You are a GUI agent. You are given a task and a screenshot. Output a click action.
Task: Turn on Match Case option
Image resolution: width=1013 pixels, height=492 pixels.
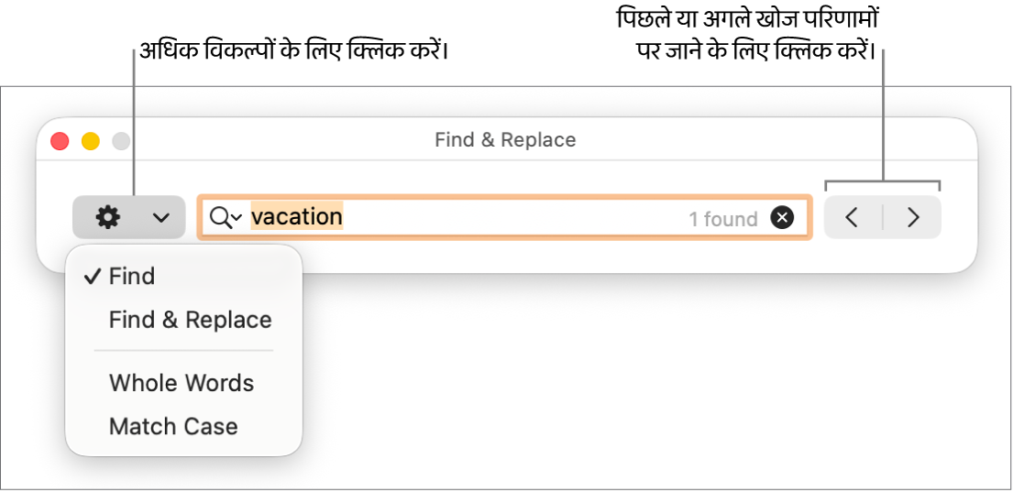pyautogui.click(x=173, y=426)
